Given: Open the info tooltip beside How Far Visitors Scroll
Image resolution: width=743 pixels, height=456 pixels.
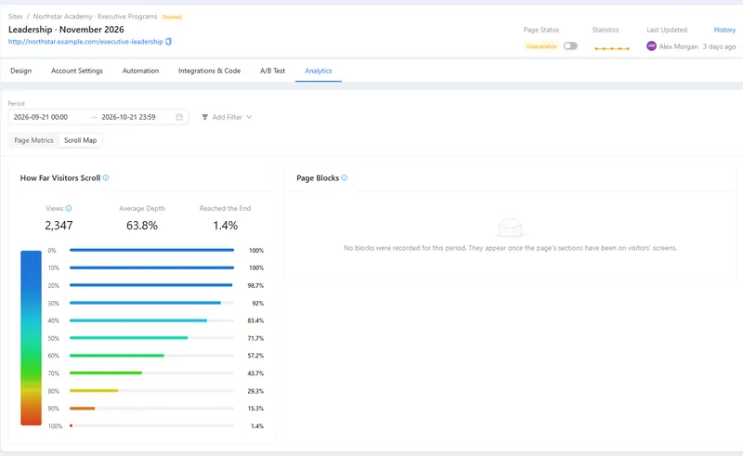Looking at the screenshot, I should [106, 177].
